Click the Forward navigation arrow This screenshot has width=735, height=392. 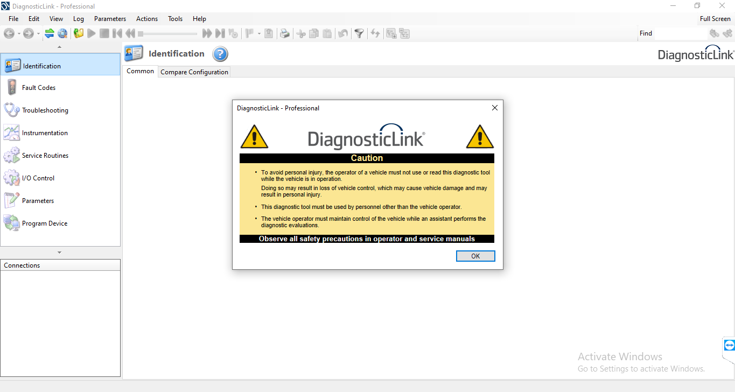28,33
